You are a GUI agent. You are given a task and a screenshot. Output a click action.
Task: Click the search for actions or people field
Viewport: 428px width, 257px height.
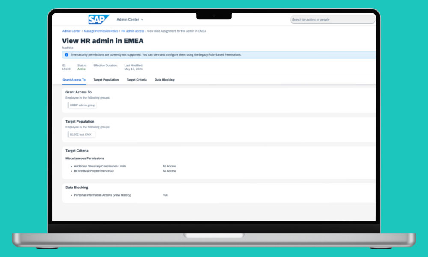click(333, 20)
